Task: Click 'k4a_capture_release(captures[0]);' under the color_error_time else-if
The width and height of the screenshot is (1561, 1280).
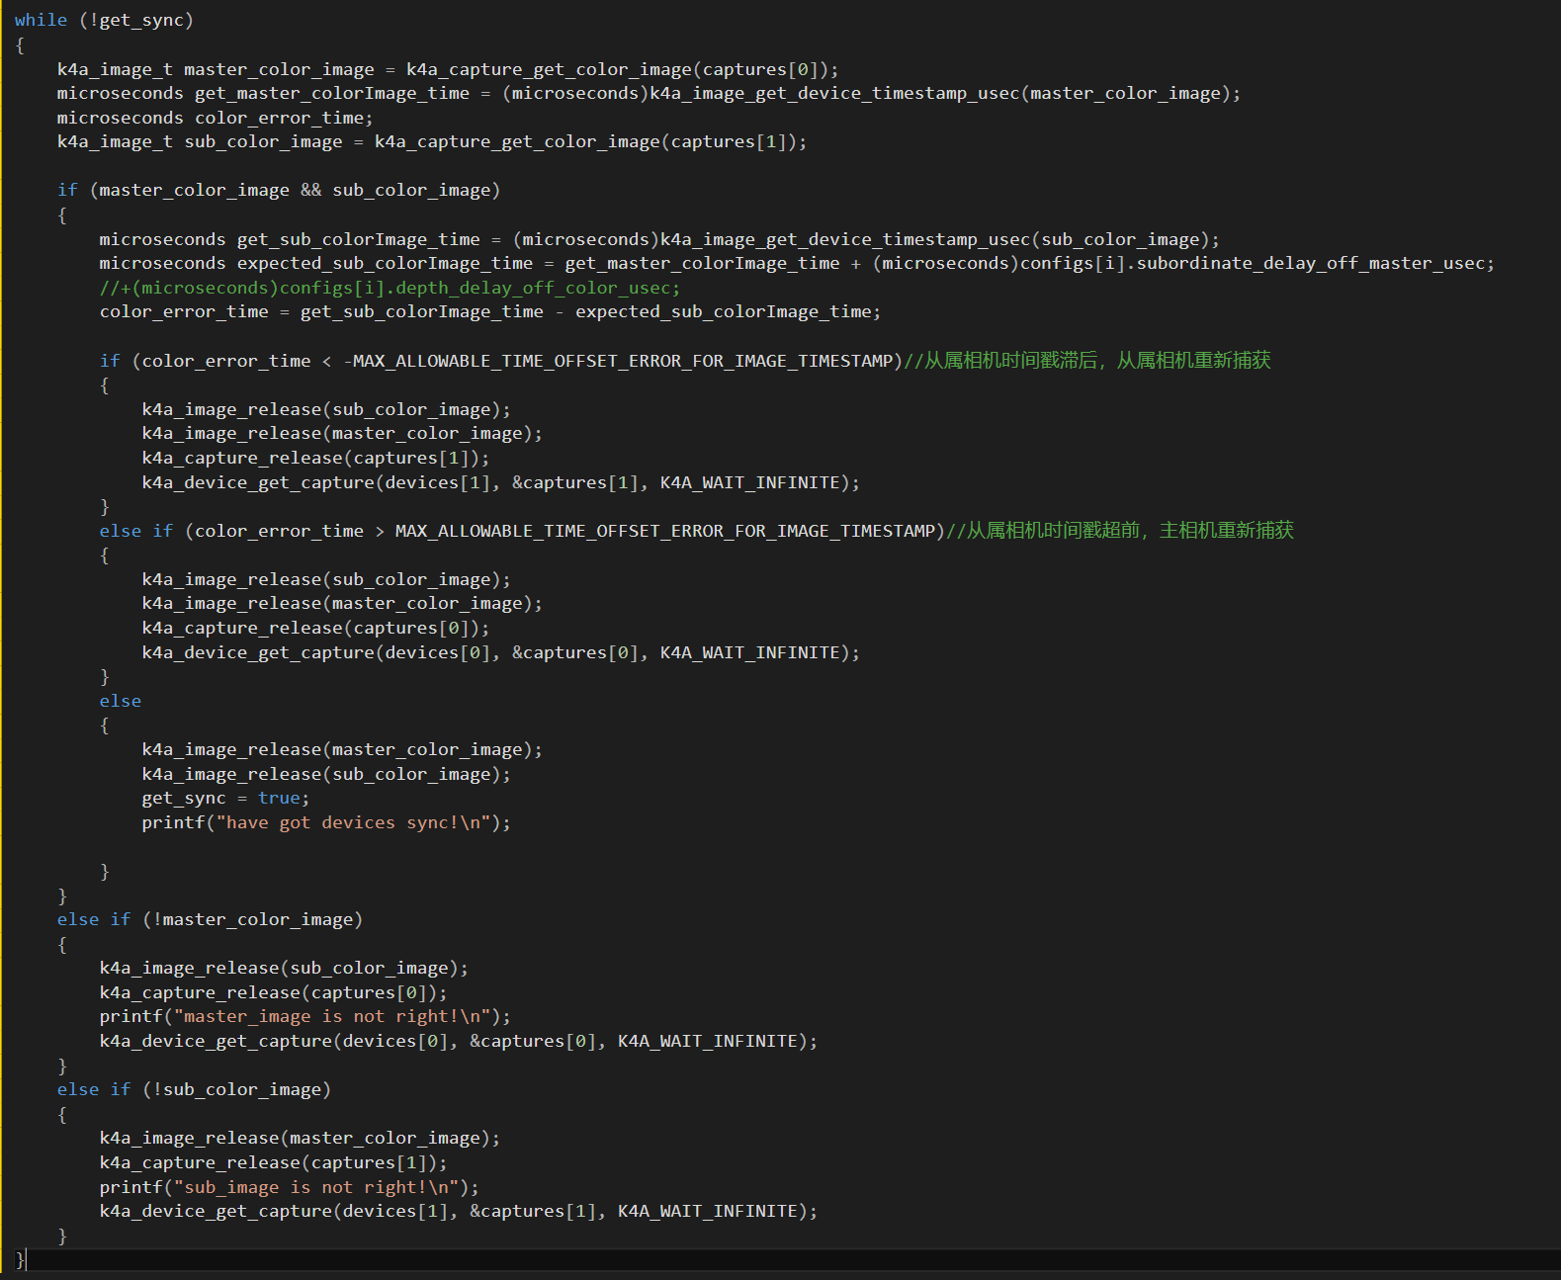Action: point(315,628)
